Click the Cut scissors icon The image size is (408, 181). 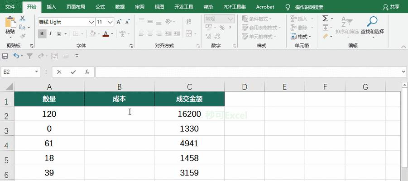pyautogui.click(x=22, y=19)
